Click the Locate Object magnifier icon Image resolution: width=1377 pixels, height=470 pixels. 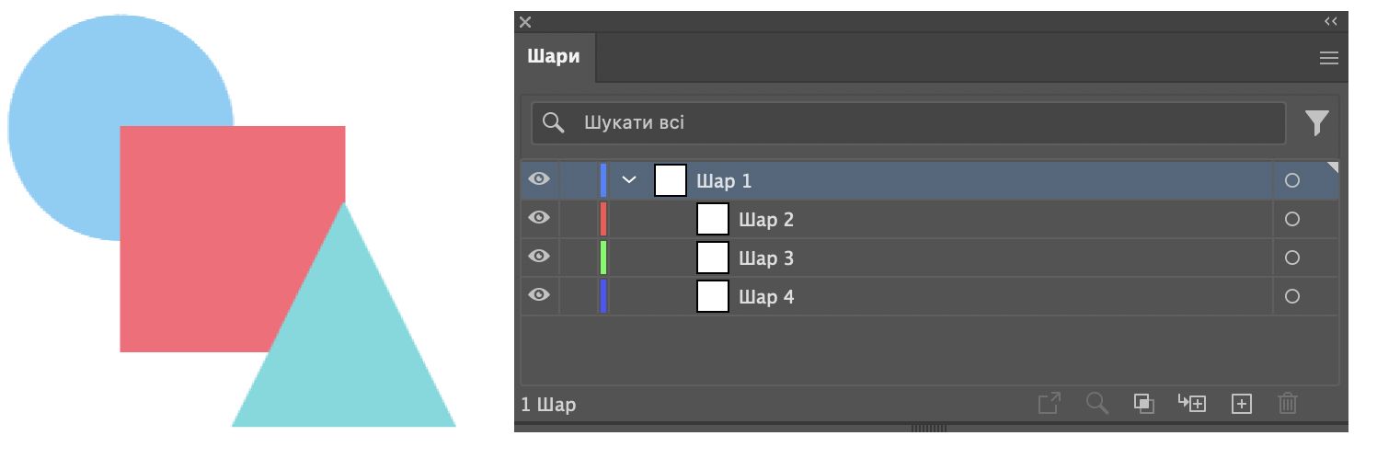point(1096,403)
